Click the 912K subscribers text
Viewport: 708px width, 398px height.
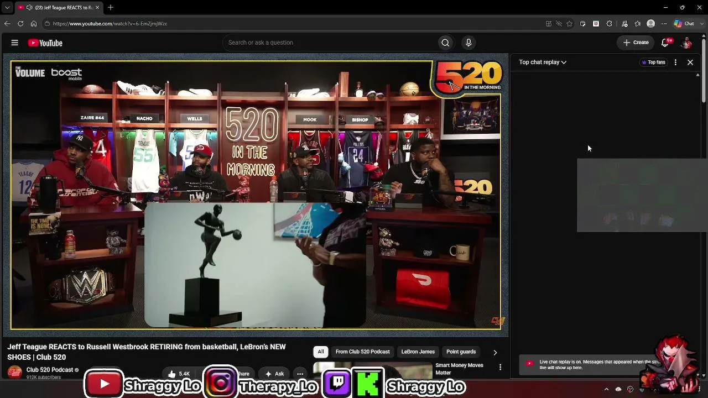pos(44,378)
